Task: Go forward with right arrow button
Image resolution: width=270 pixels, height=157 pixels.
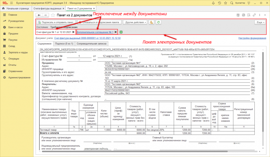Action: pyautogui.click(x=45, y=15)
